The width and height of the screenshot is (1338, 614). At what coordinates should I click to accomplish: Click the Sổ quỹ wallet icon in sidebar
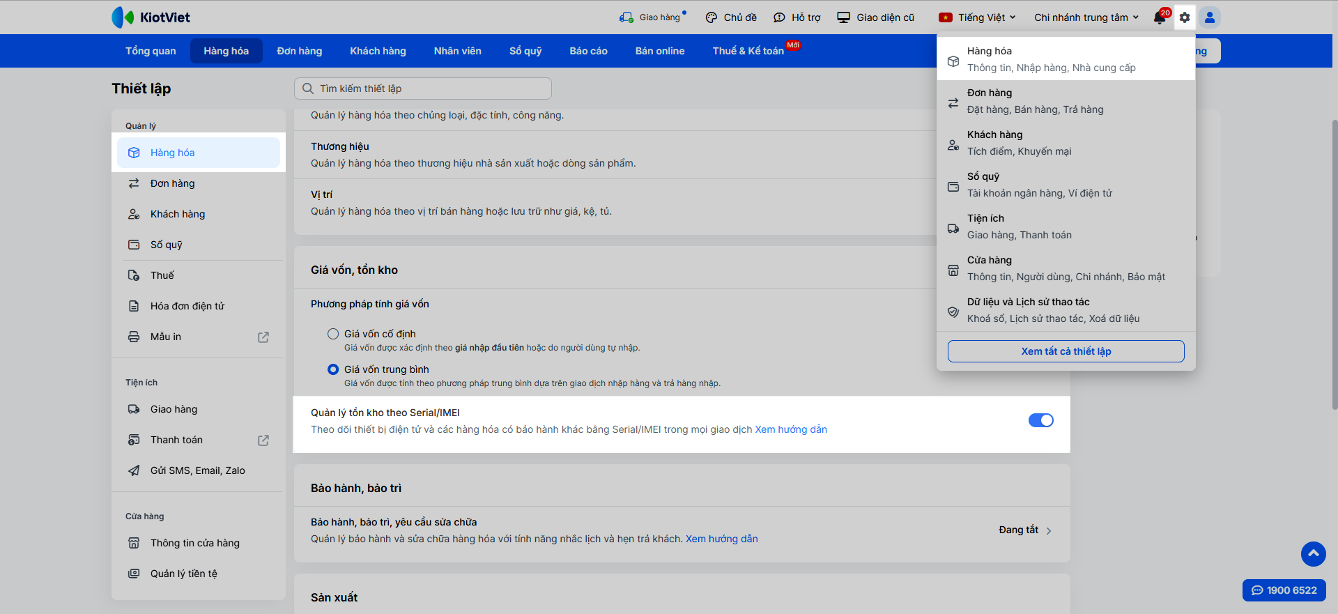[134, 245]
